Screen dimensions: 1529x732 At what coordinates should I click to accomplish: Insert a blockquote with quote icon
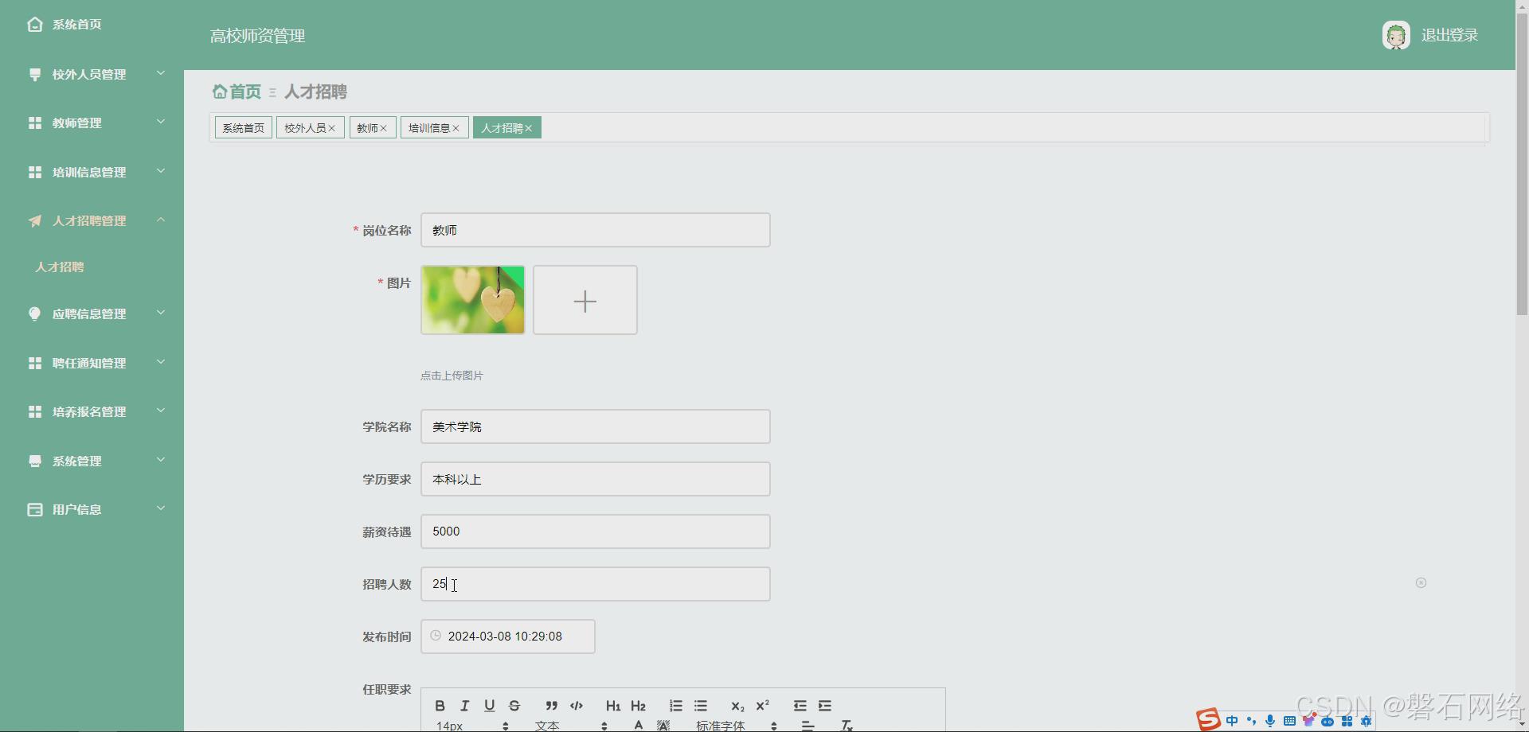tap(551, 706)
